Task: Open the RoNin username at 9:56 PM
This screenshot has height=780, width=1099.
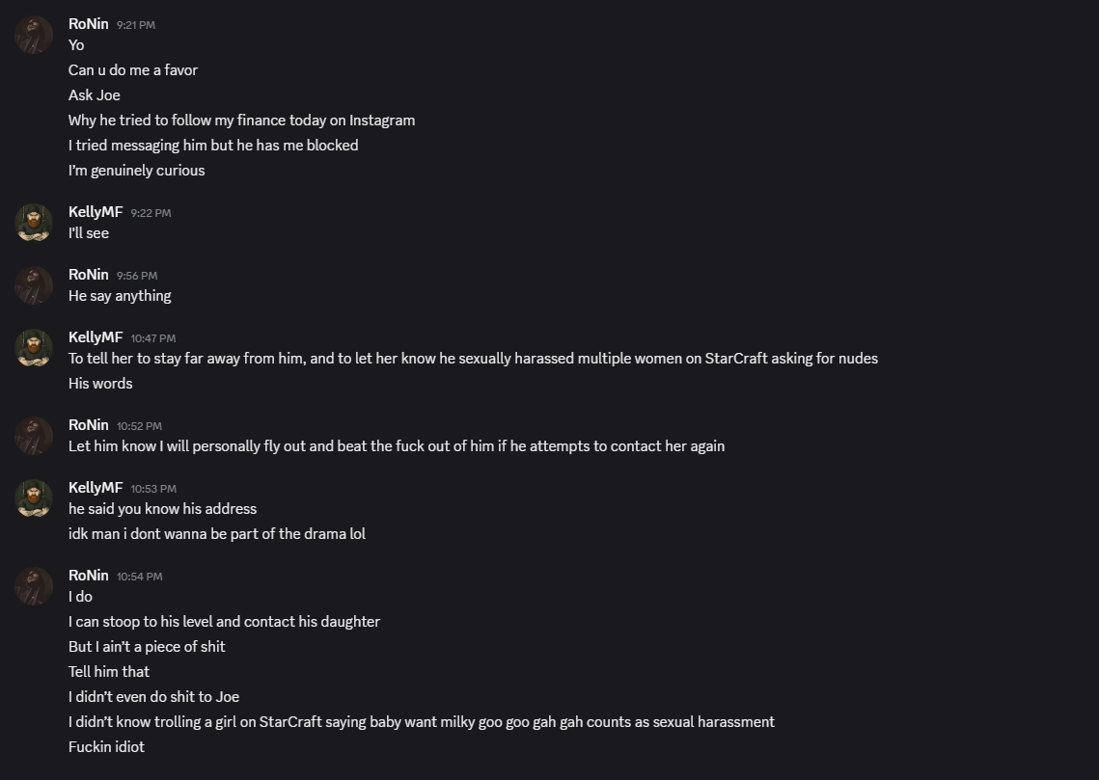Action: pyautogui.click(x=88, y=275)
